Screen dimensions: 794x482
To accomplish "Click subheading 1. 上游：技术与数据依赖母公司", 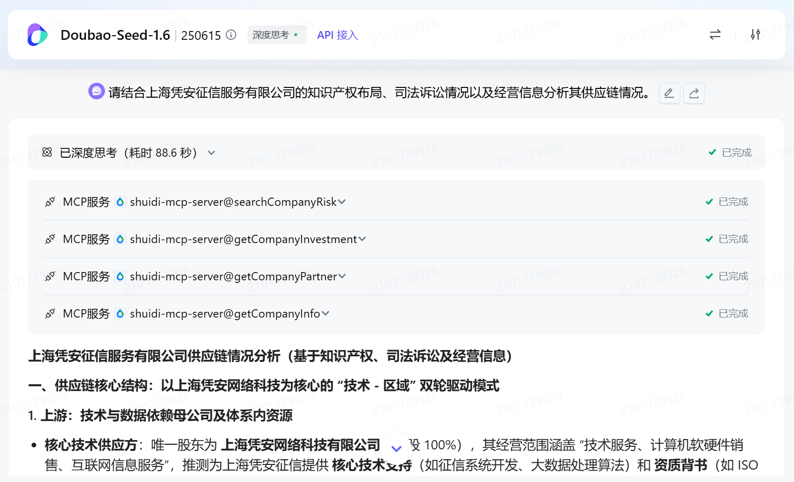I will [160, 415].
